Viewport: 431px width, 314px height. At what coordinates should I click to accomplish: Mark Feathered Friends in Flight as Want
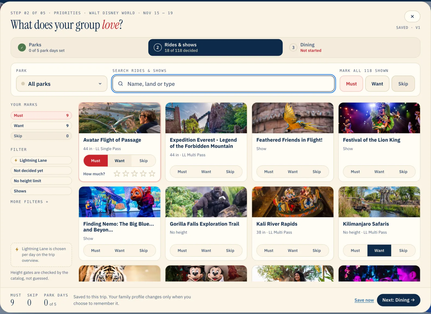293,172
